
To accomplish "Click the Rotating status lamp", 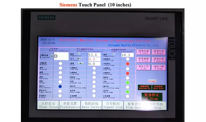I will 60,77.
